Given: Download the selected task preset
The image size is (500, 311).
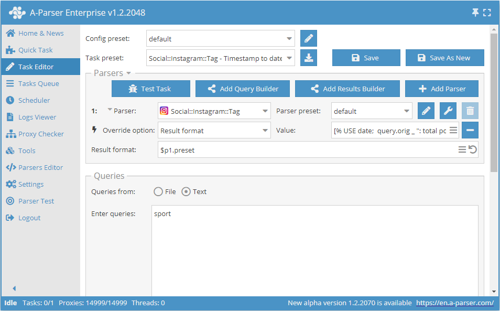Looking at the screenshot, I should 308,58.
